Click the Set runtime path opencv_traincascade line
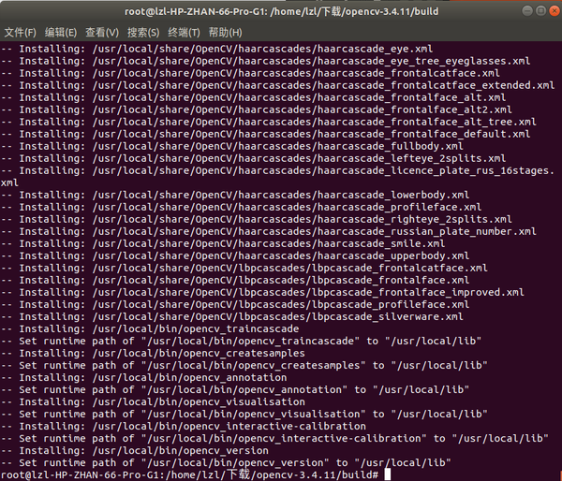This screenshot has height=481, width=562. [x=242, y=341]
